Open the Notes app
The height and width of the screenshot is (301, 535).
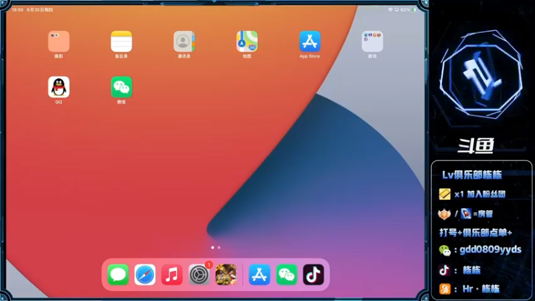pos(122,41)
